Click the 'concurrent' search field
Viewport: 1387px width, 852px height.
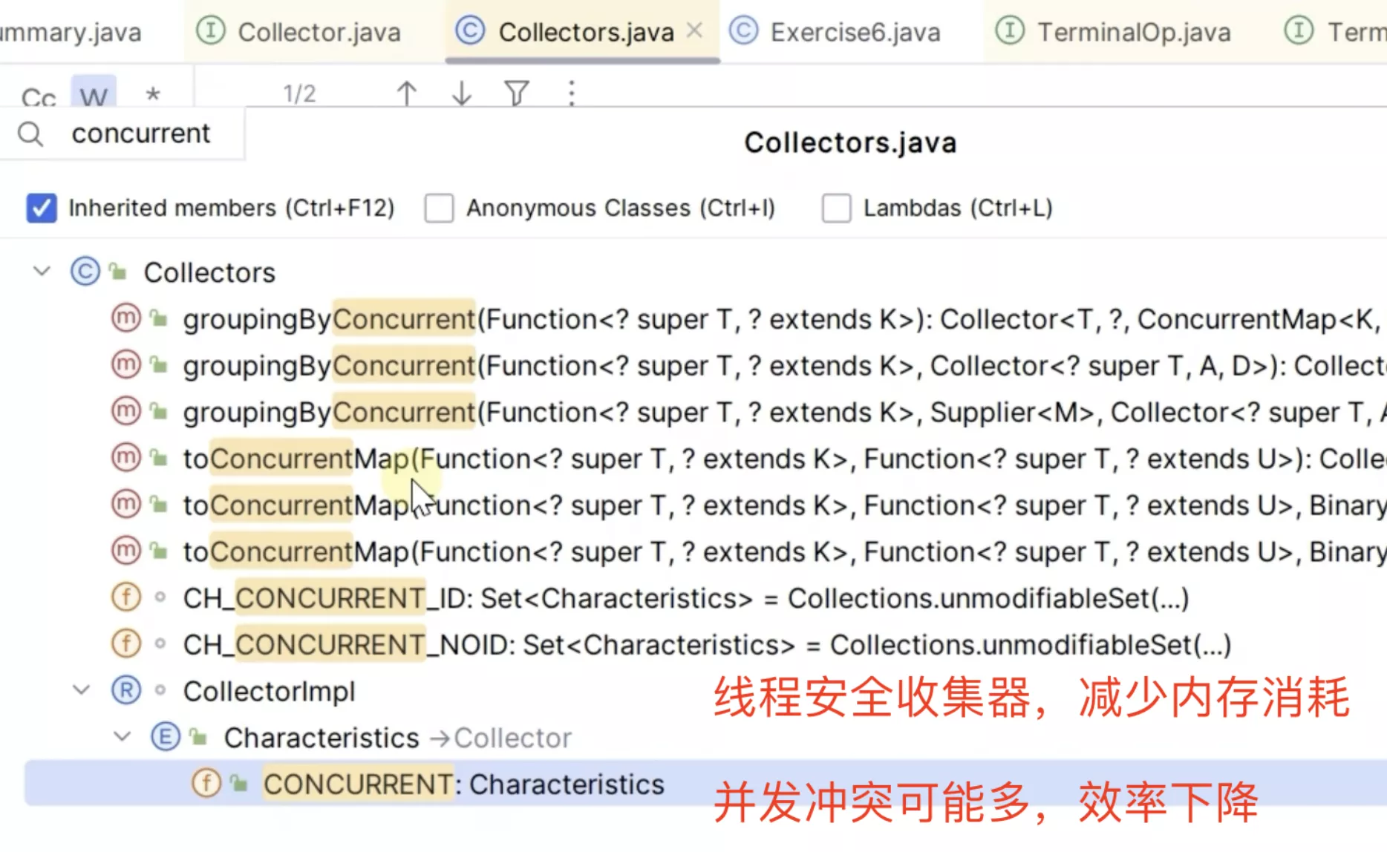pos(141,134)
